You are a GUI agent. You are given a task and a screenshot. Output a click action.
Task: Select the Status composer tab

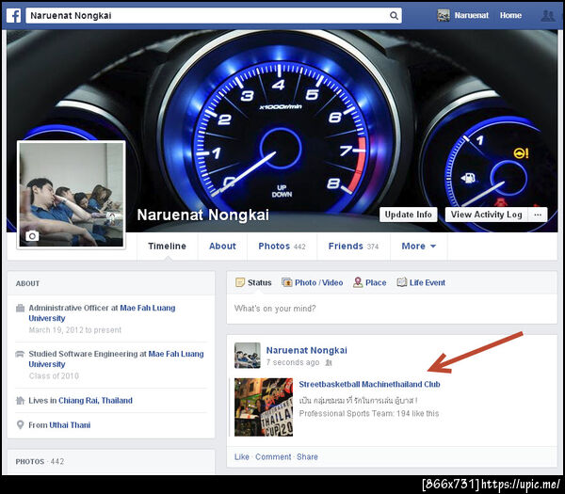point(253,282)
